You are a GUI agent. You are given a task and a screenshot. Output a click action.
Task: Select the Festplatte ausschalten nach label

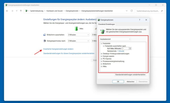coord(115,46)
